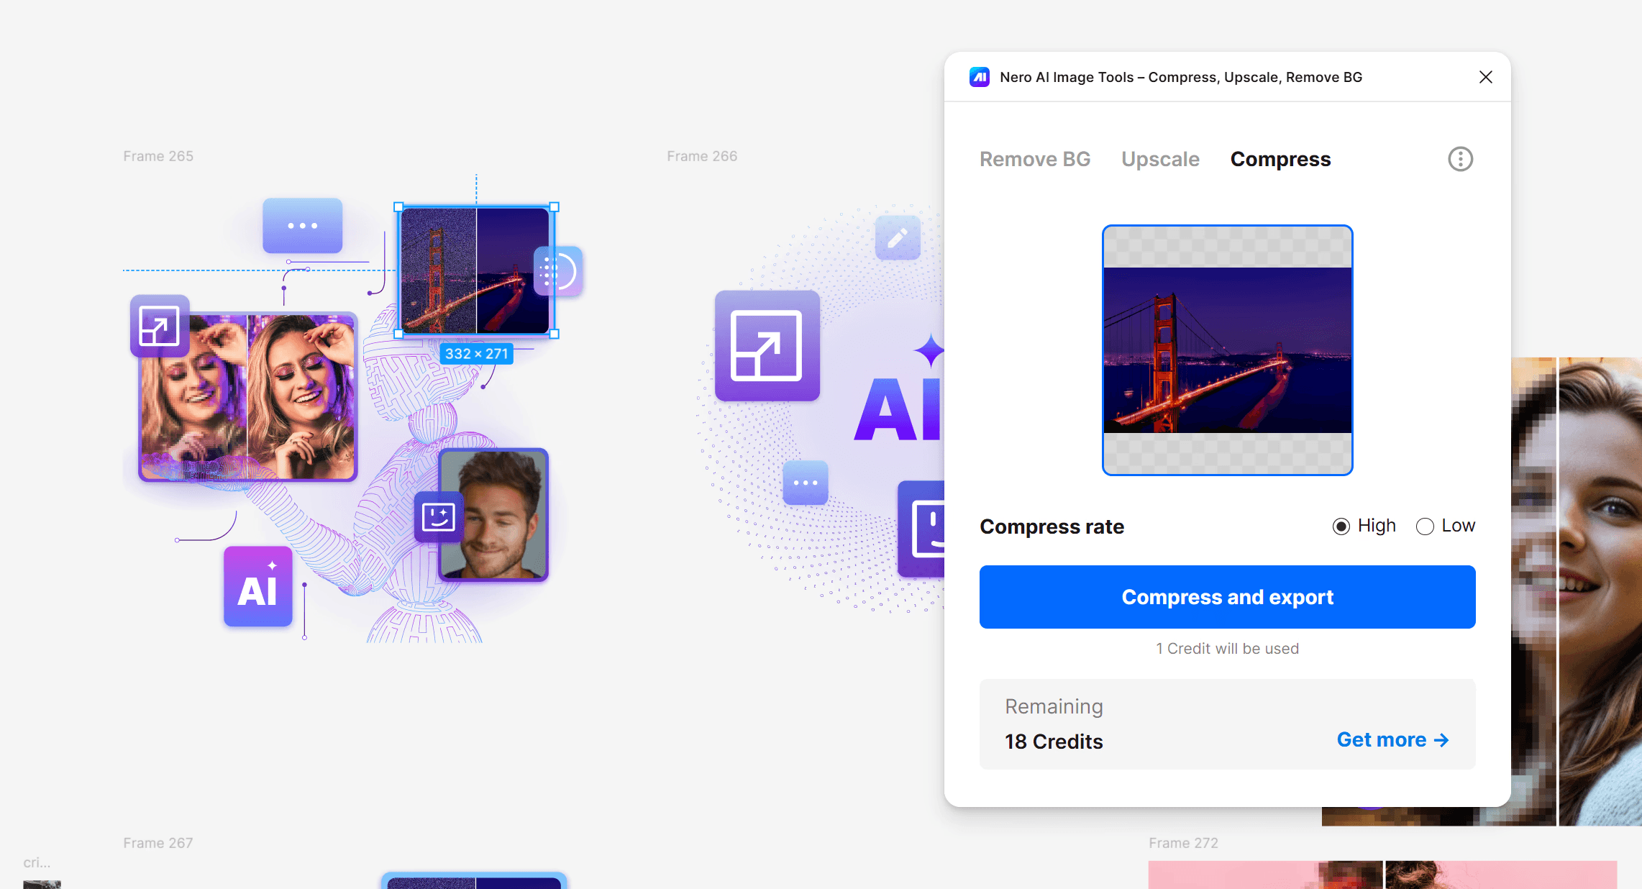Viewport: 1642px width, 889px height.
Task: Click the denoise half-circle icon beside bridge image
Action: pos(558,271)
